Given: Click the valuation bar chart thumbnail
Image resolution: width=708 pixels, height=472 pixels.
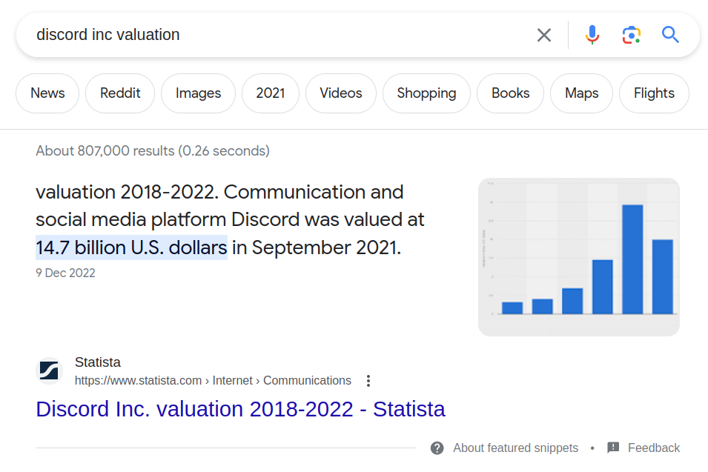Looking at the screenshot, I should 579,257.
